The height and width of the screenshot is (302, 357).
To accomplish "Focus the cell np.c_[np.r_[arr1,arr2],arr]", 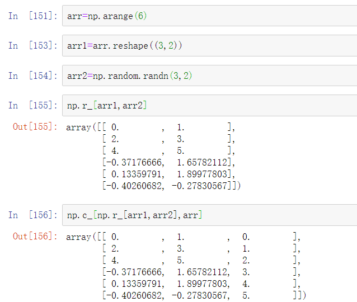I will click(209, 215).
